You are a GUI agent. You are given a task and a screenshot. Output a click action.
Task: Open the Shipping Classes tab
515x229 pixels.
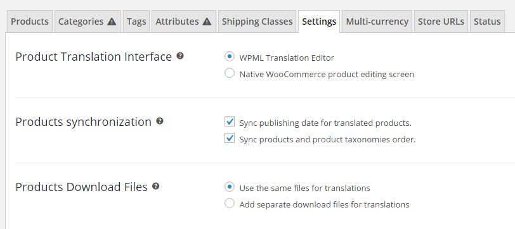click(x=257, y=22)
